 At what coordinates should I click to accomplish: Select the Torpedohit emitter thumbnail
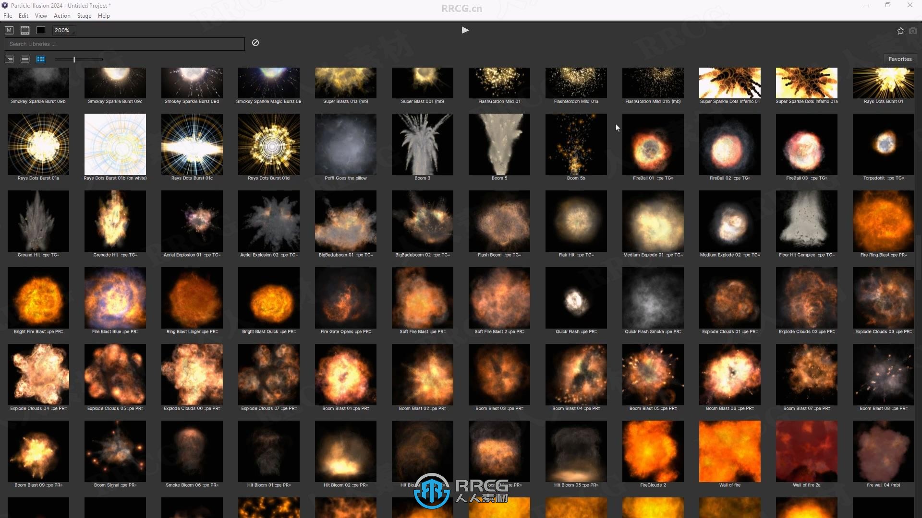pos(884,144)
